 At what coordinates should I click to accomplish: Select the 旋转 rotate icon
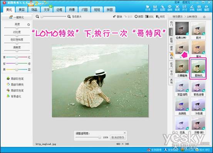click(169, 8)
